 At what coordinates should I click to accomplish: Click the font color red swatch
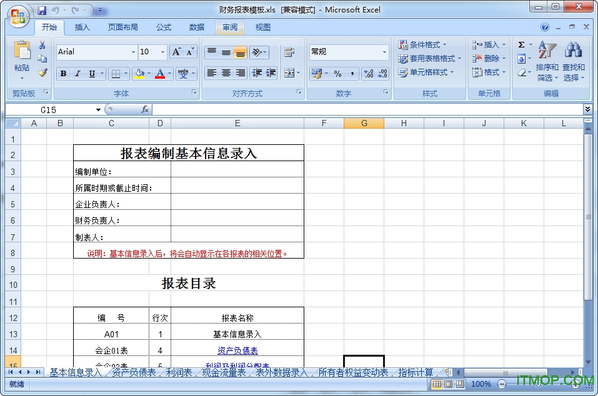pyautogui.click(x=160, y=74)
